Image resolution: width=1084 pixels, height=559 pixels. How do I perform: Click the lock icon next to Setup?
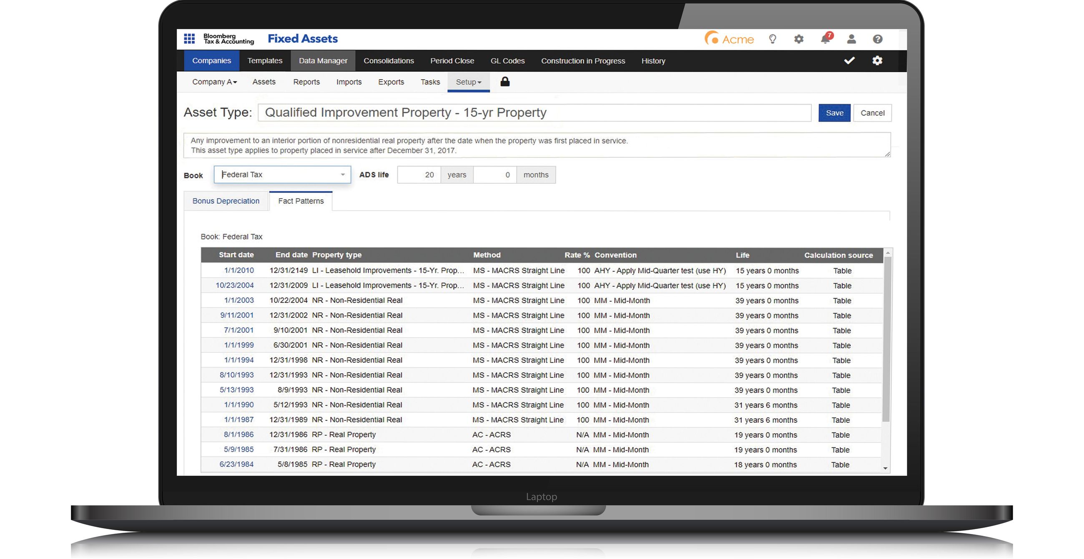coord(505,82)
